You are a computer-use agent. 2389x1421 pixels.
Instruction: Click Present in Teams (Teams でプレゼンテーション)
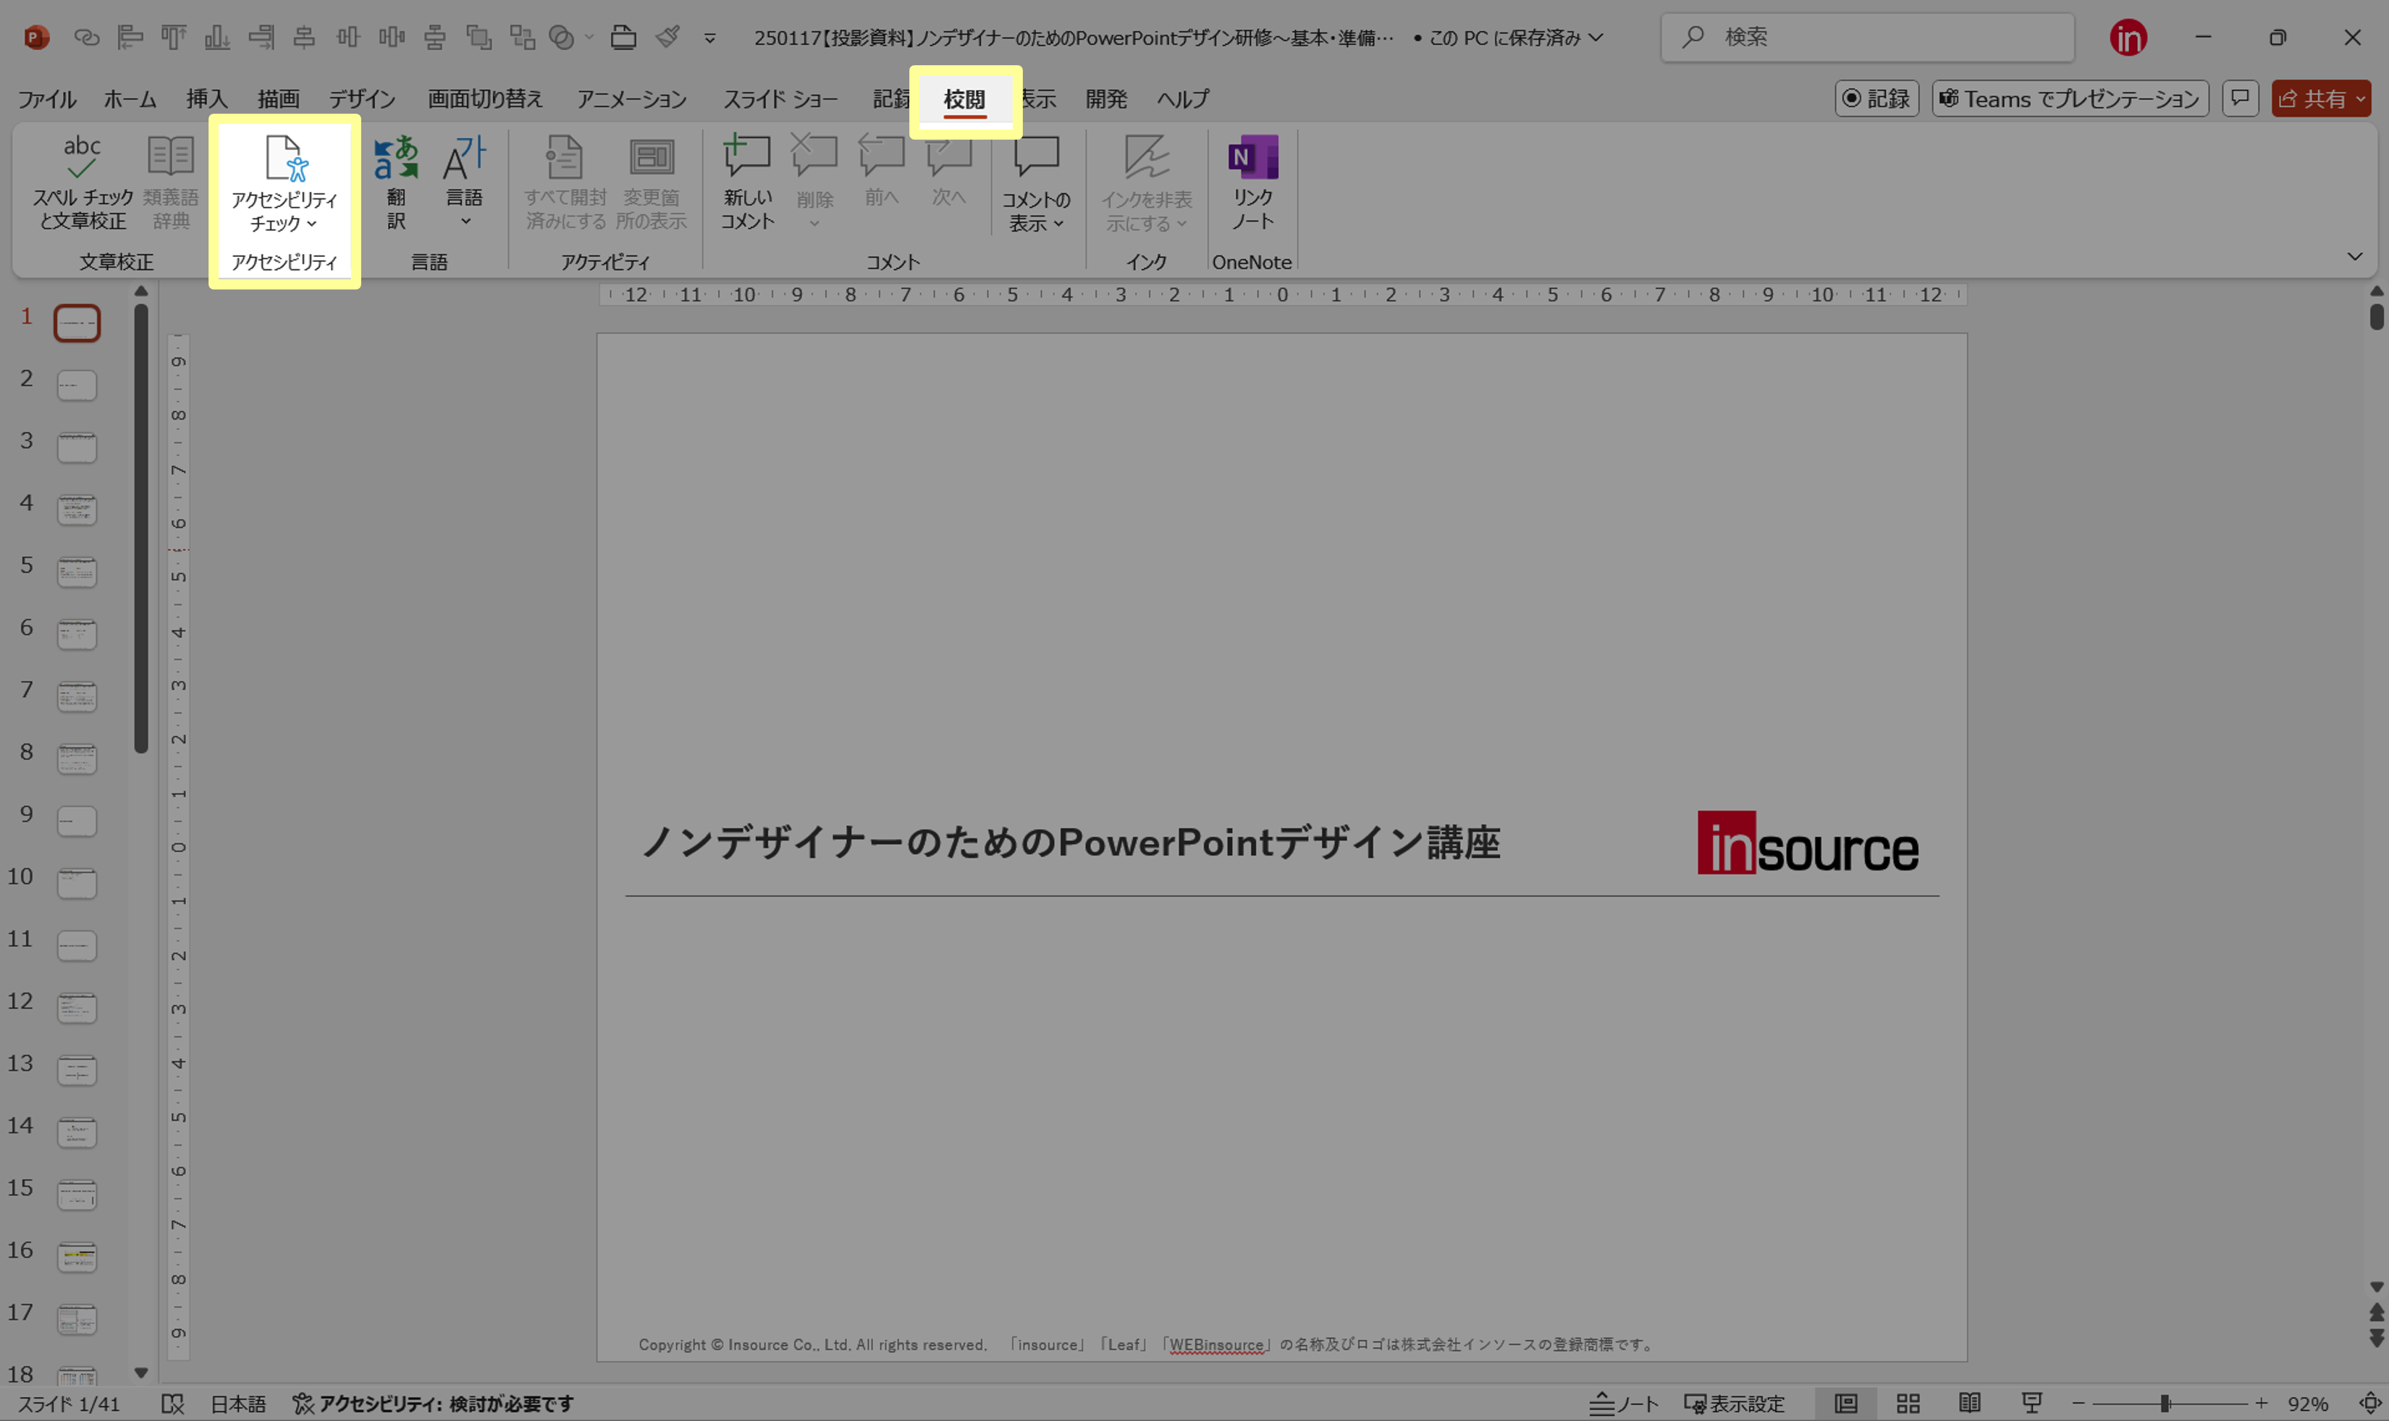point(2070,98)
